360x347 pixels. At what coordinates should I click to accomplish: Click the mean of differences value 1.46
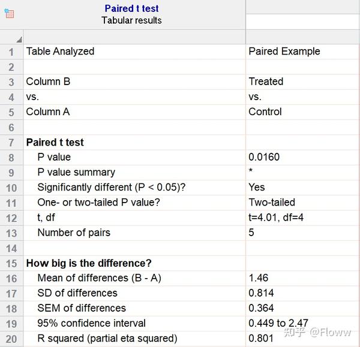259,278
